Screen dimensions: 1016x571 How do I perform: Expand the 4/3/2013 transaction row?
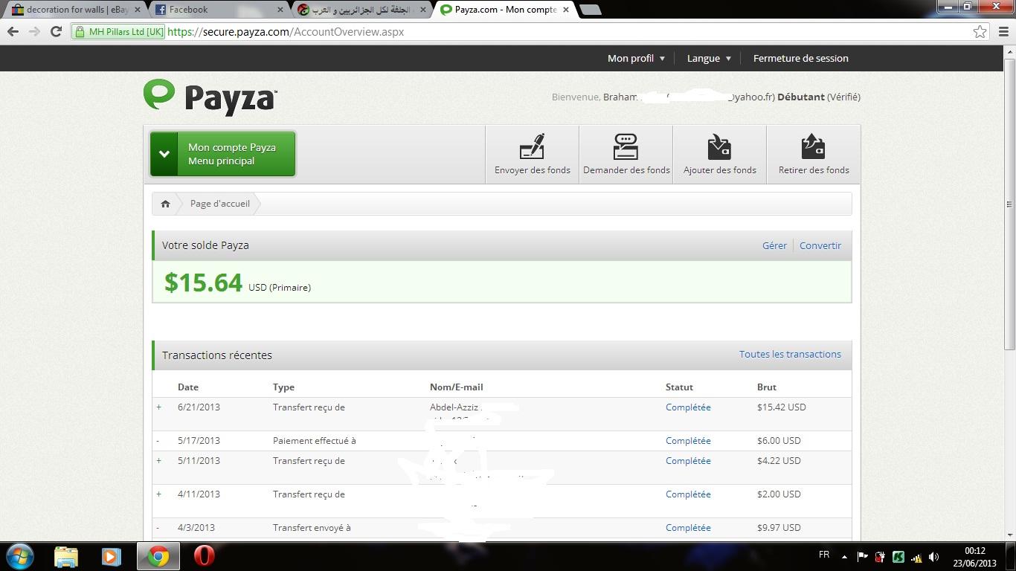158,528
